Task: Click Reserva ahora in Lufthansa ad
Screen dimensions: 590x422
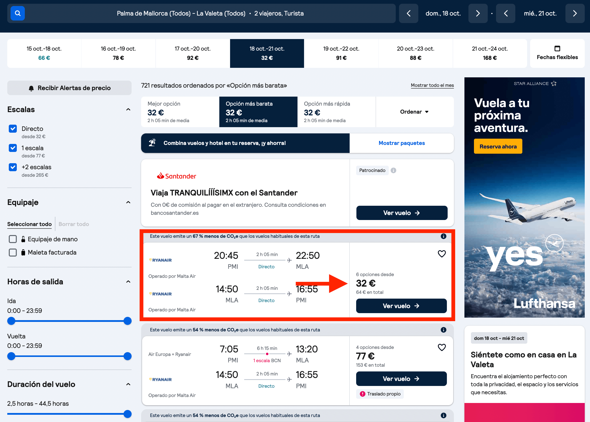Action: (x=498, y=146)
